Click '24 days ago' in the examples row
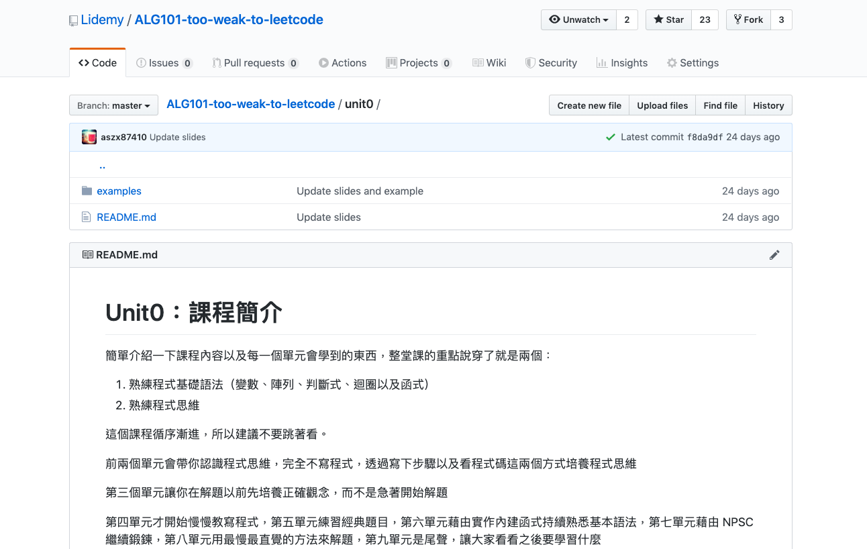Screen dimensions: 867x549 (x=750, y=191)
